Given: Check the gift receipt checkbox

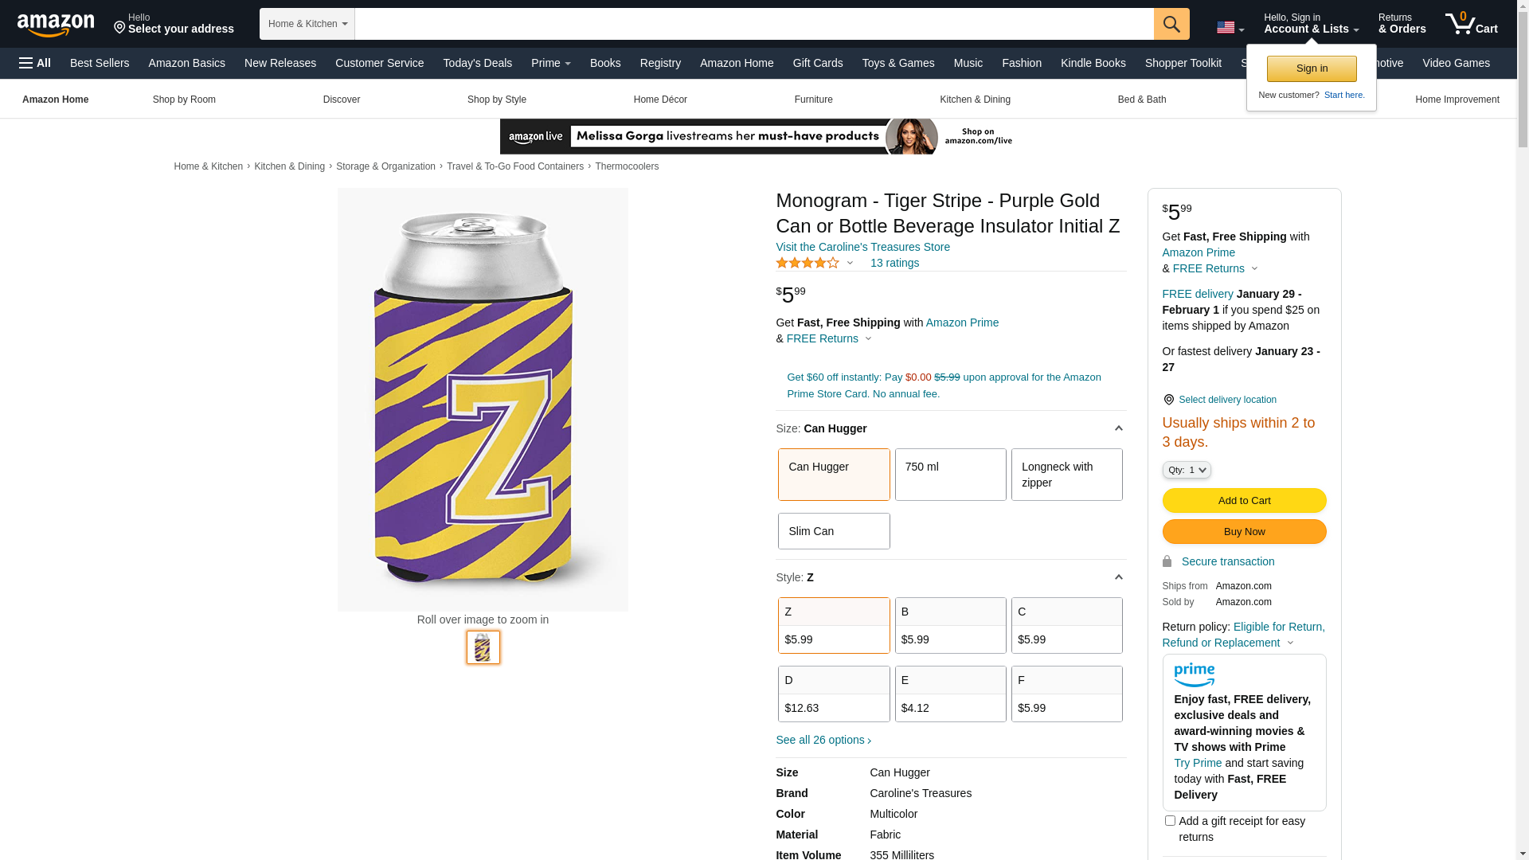Looking at the screenshot, I should point(1170,820).
